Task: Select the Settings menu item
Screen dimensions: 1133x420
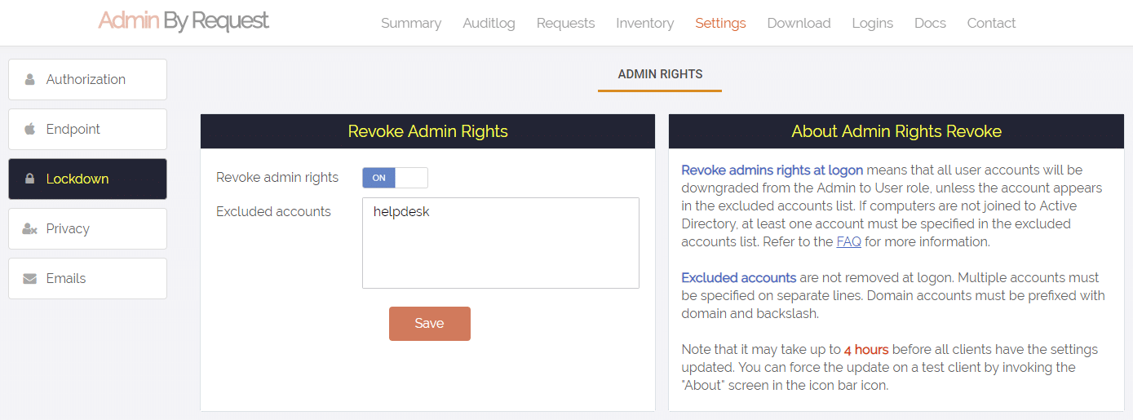Action: point(720,23)
